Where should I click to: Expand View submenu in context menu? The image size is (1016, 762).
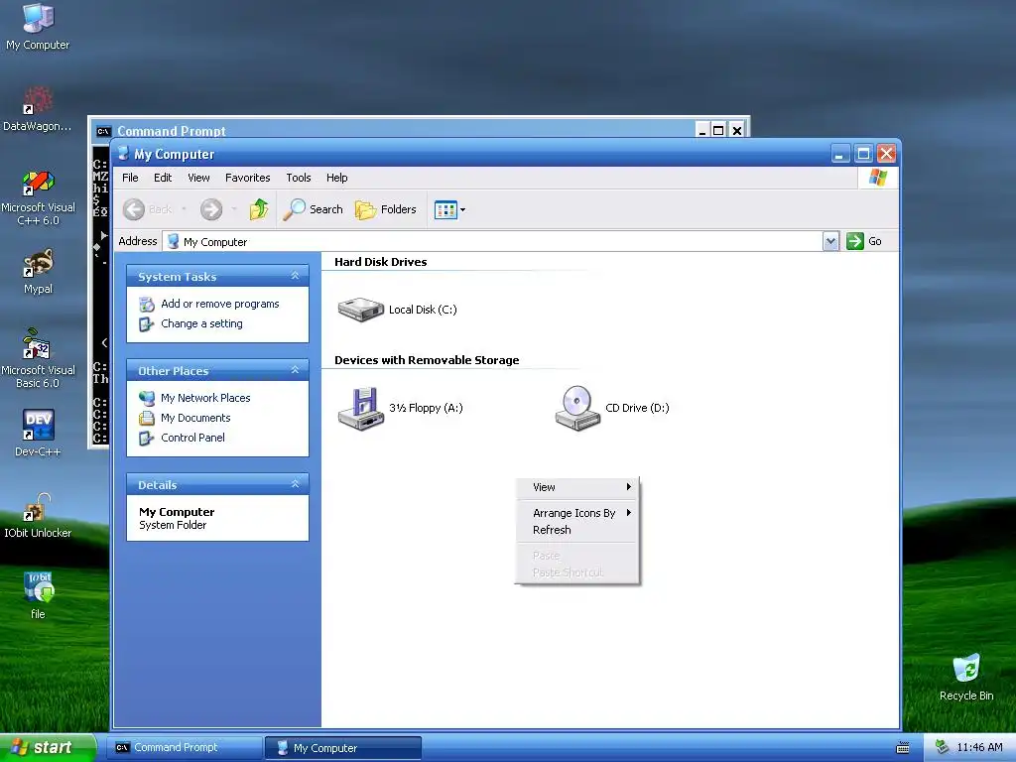pos(576,487)
